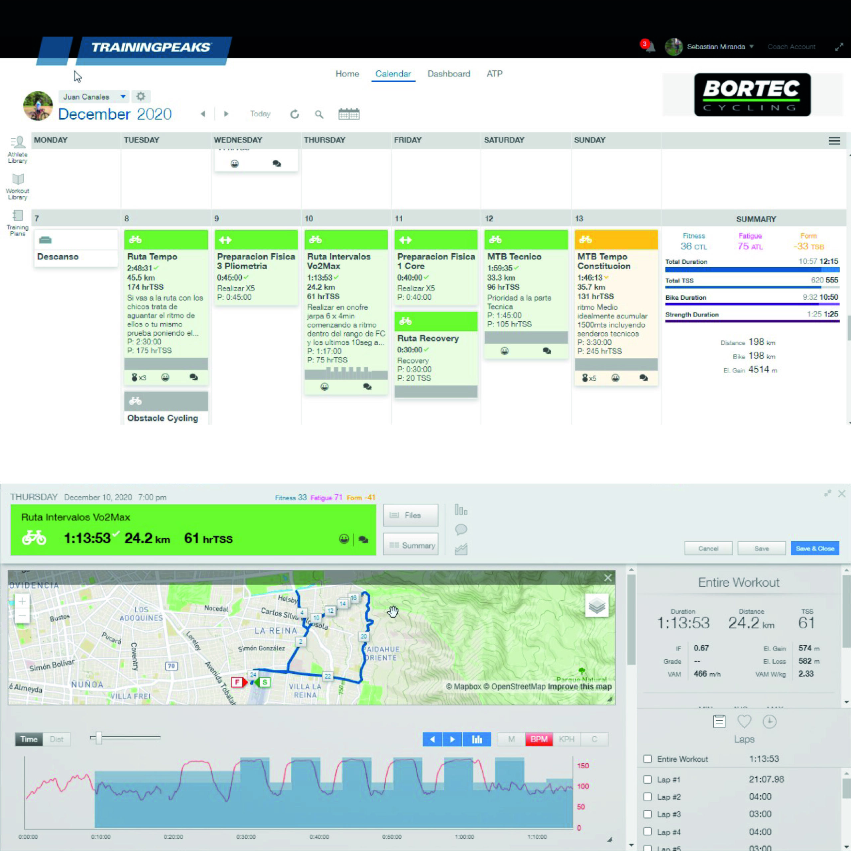Viewport: 851px width, 851px height.
Task: Toggle the KPH graph channel
Action: [x=566, y=739]
